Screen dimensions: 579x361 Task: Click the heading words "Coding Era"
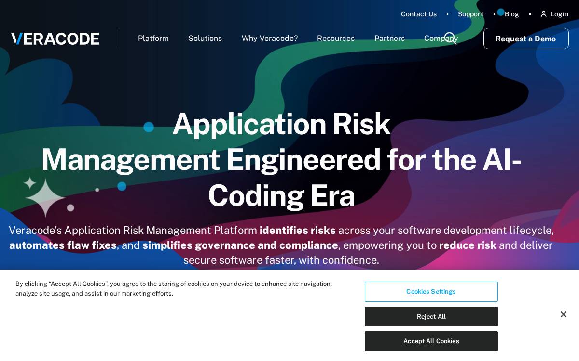pyautogui.click(x=281, y=195)
